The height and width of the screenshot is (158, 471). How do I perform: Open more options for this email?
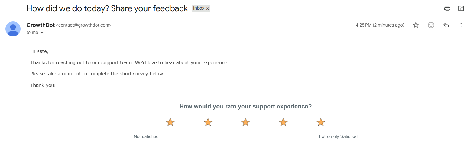coord(461,25)
